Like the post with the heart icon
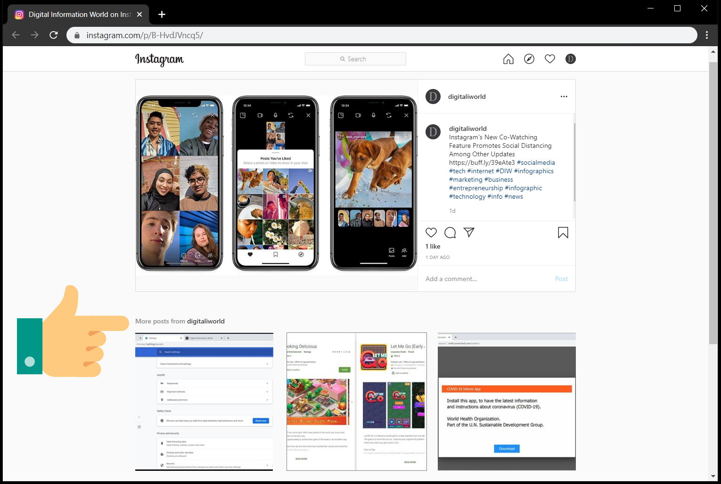 (x=431, y=233)
